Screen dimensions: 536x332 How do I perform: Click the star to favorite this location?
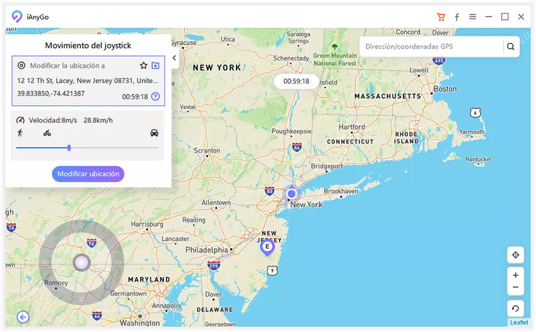click(x=143, y=66)
